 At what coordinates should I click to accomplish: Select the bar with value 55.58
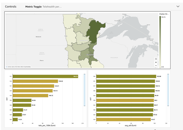pos(22,105)
